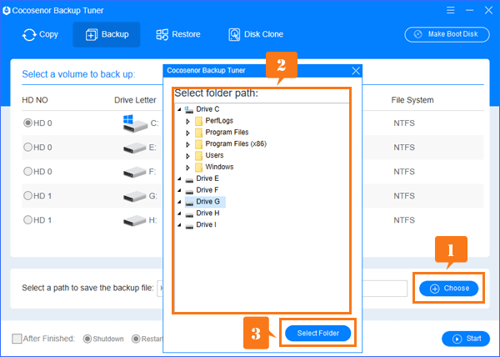Click the Drive C icon in tree
Viewport: 500px width, 357px height.
tap(189, 109)
